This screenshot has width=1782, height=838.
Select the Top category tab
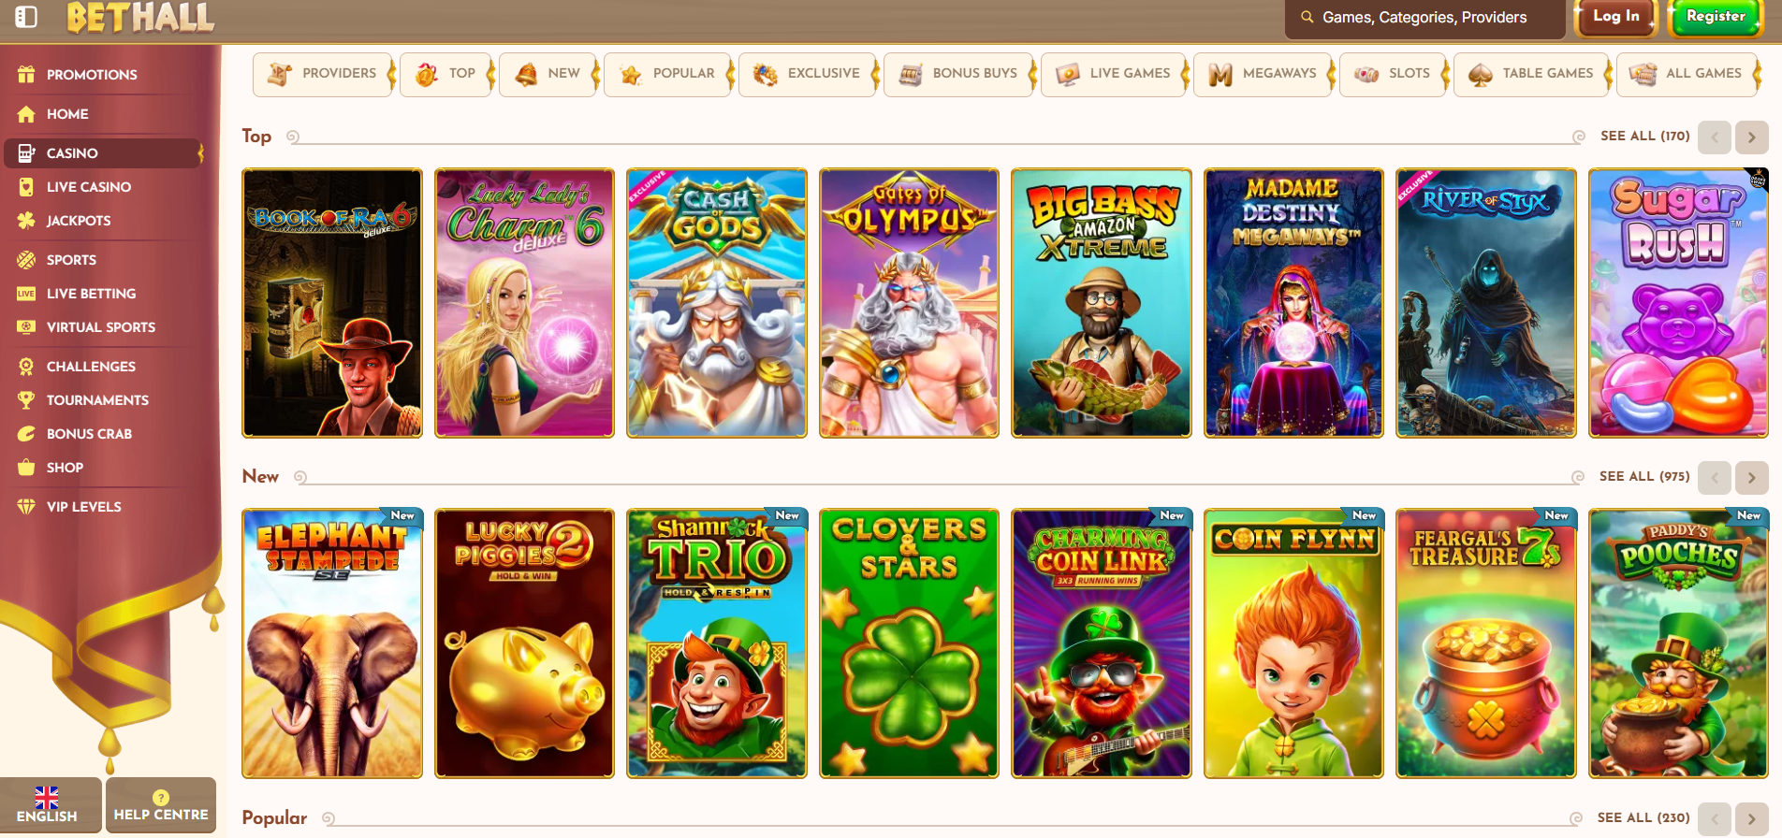446,74
